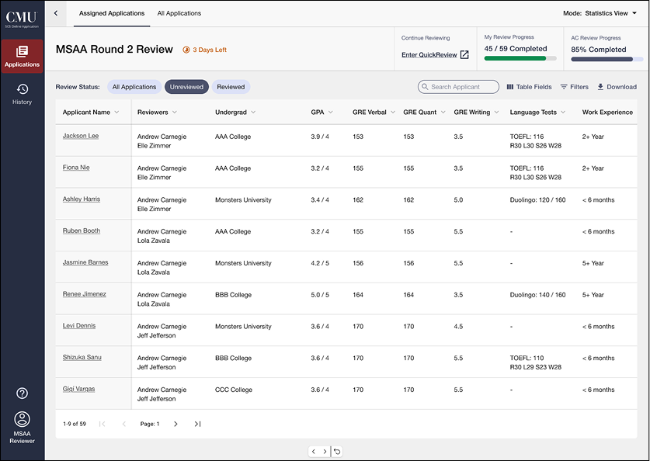
Task: Expand the Language Tests column menu
Action: tap(563, 113)
